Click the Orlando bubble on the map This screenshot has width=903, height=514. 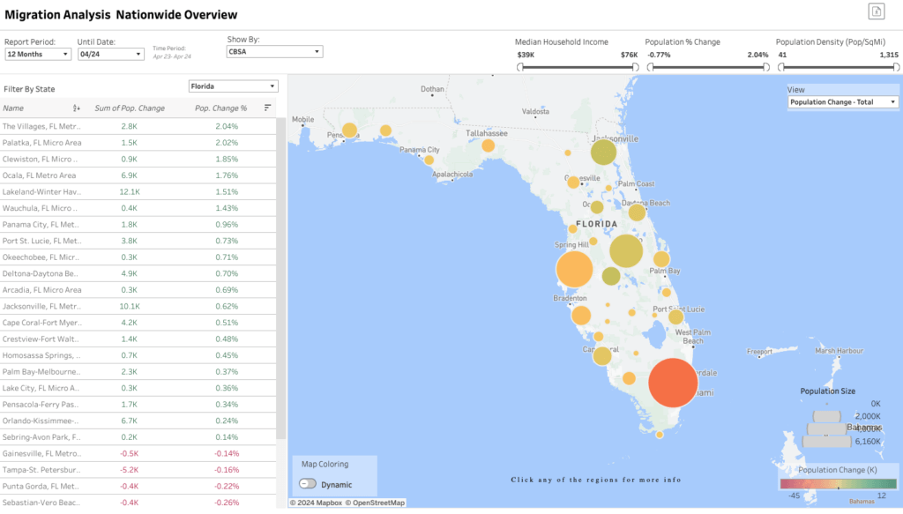[x=625, y=251]
